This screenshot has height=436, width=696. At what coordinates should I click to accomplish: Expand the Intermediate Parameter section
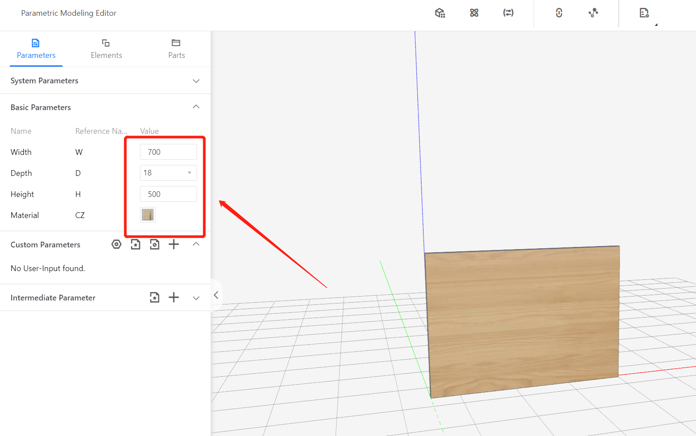point(196,298)
